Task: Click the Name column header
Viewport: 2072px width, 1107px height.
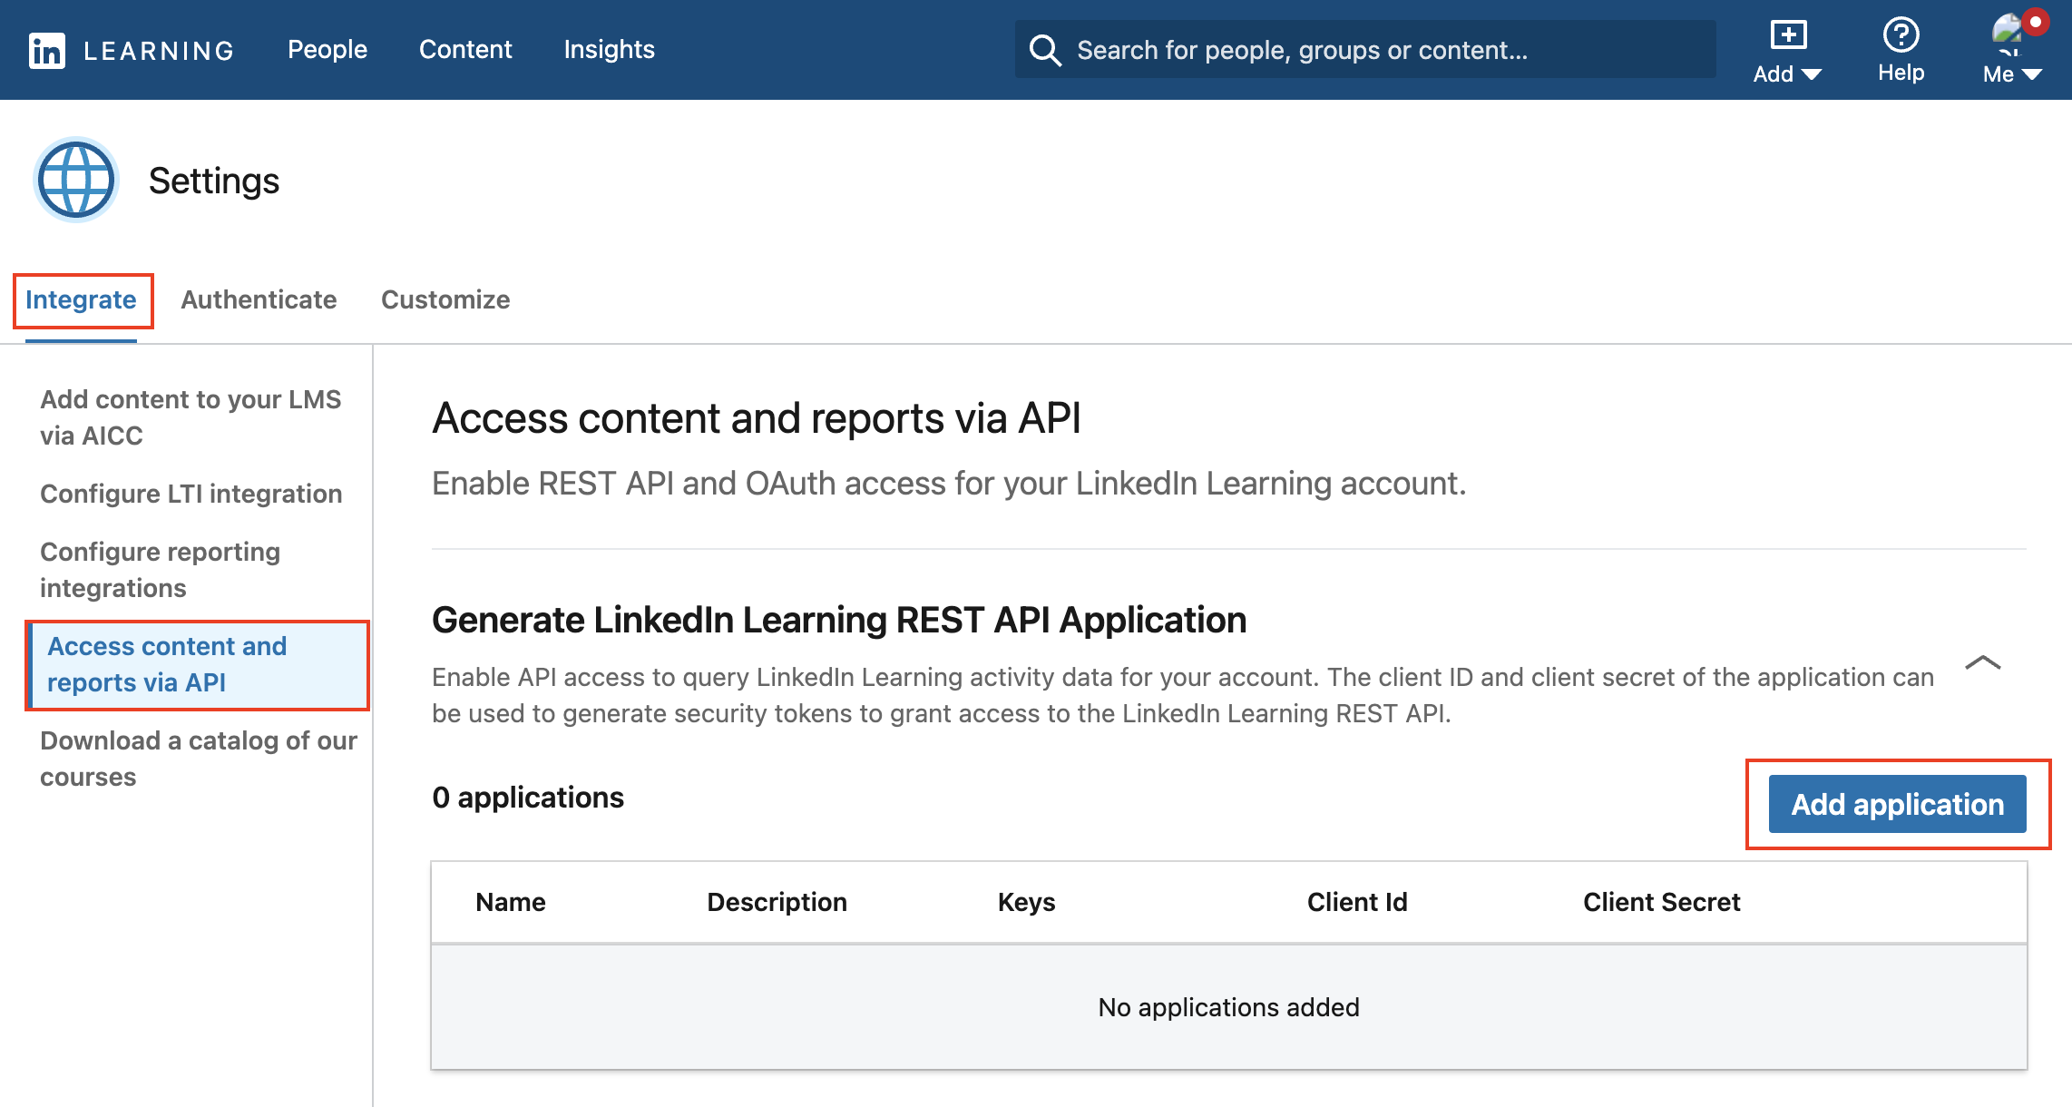Action: point(511,902)
